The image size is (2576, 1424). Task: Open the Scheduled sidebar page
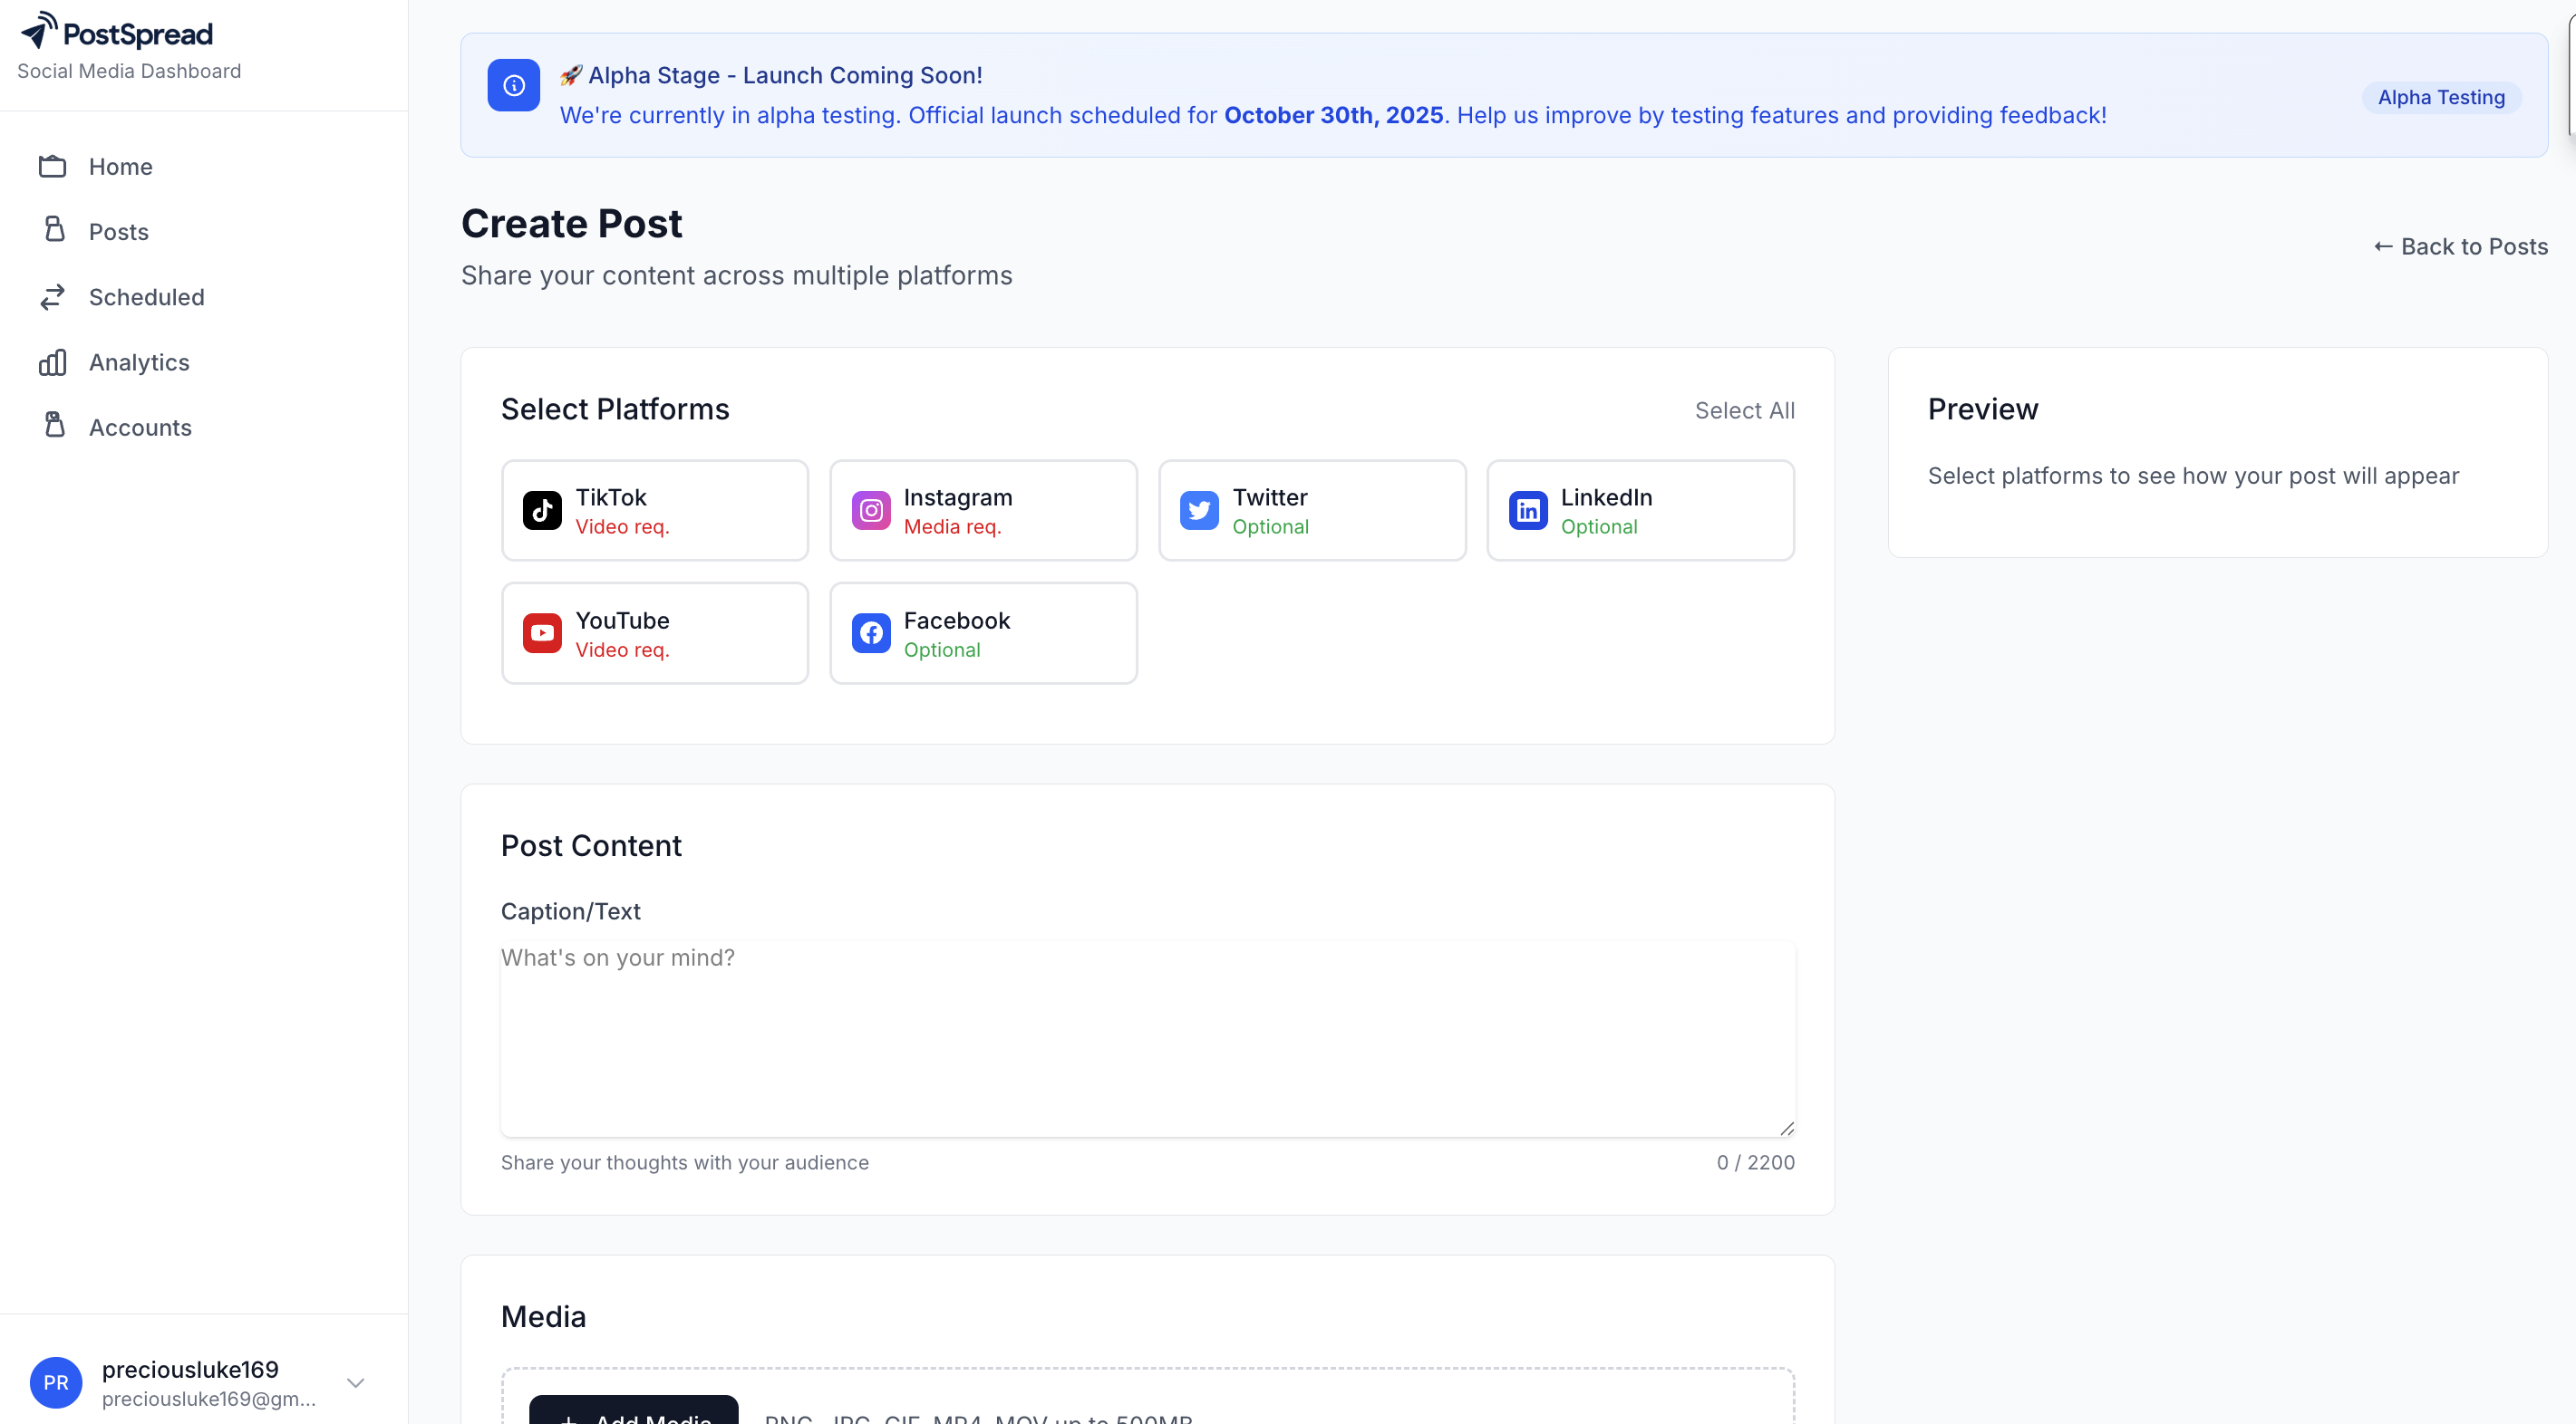[x=146, y=297]
